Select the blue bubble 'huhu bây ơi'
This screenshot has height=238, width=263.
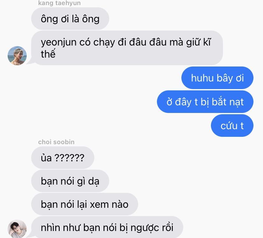217,78
